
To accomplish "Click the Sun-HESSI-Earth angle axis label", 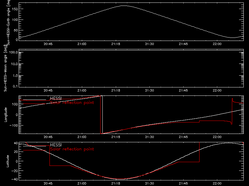I will [x=9, y=23].
